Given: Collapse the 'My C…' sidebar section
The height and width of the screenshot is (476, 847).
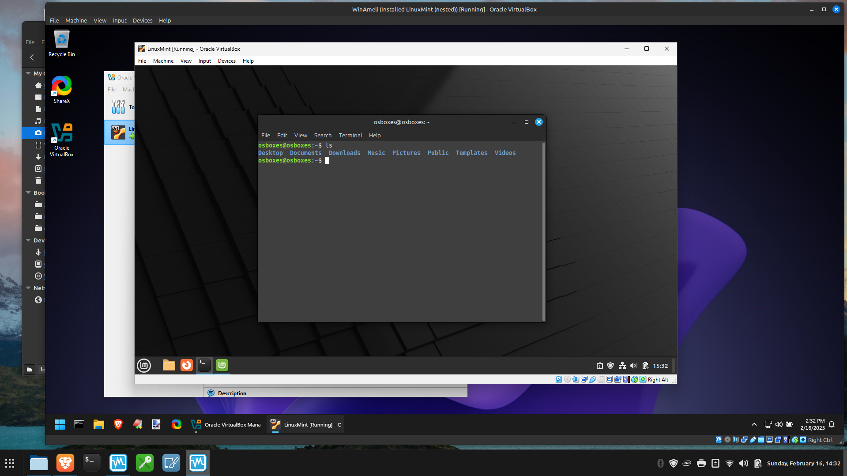Looking at the screenshot, I should pos(28,73).
